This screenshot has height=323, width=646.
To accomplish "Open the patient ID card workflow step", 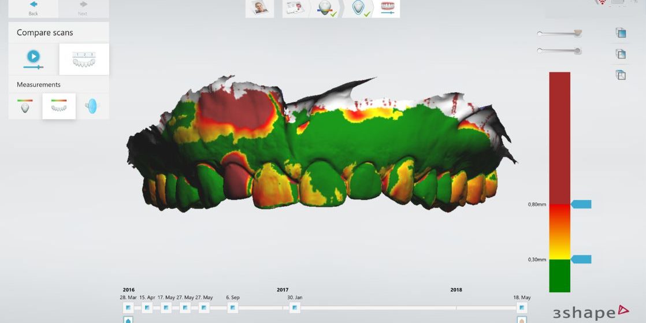I will (296, 8).
